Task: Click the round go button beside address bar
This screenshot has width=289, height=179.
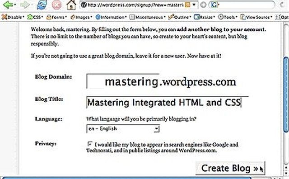Action: click(x=203, y=5)
